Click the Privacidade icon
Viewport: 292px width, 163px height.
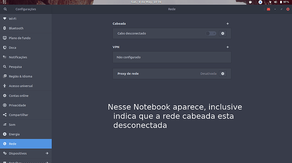5,105
